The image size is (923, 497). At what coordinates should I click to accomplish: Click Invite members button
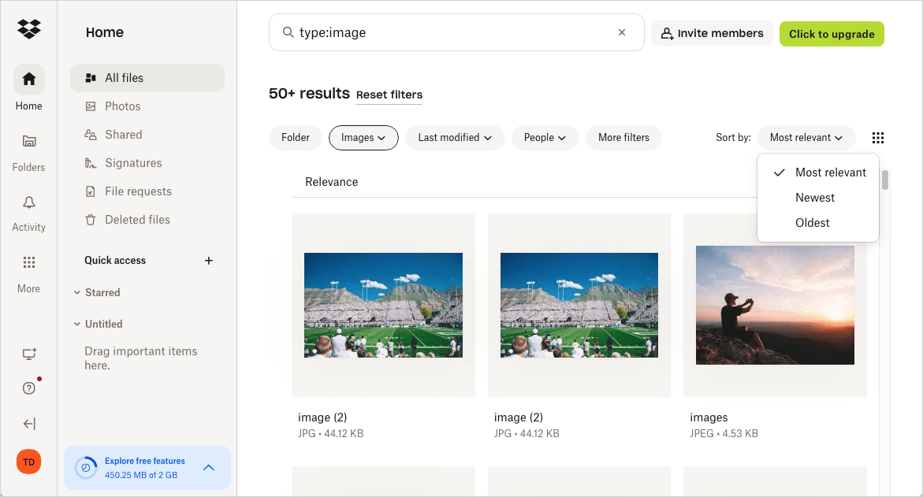(x=712, y=34)
